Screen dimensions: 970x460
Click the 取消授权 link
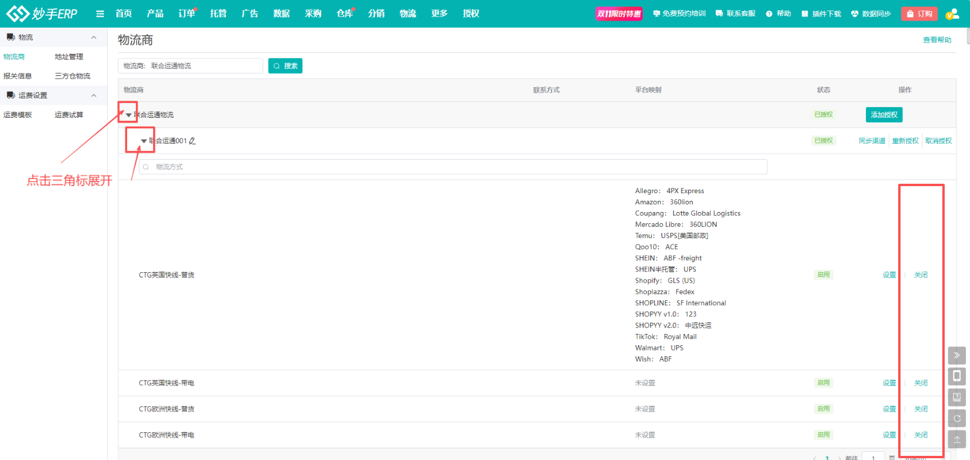(x=938, y=141)
